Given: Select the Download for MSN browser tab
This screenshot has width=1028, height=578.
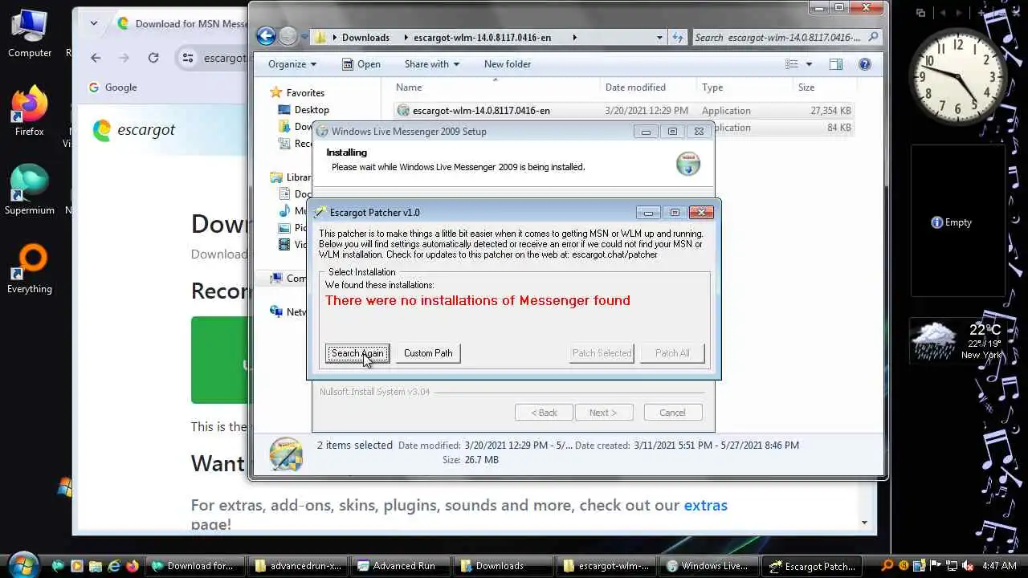Looking at the screenshot, I should point(181,23).
